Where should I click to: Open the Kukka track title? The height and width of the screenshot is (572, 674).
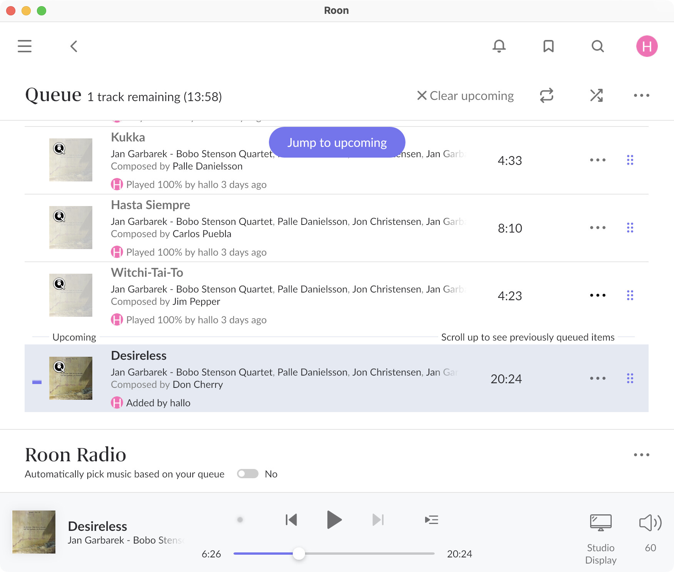[x=128, y=137]
